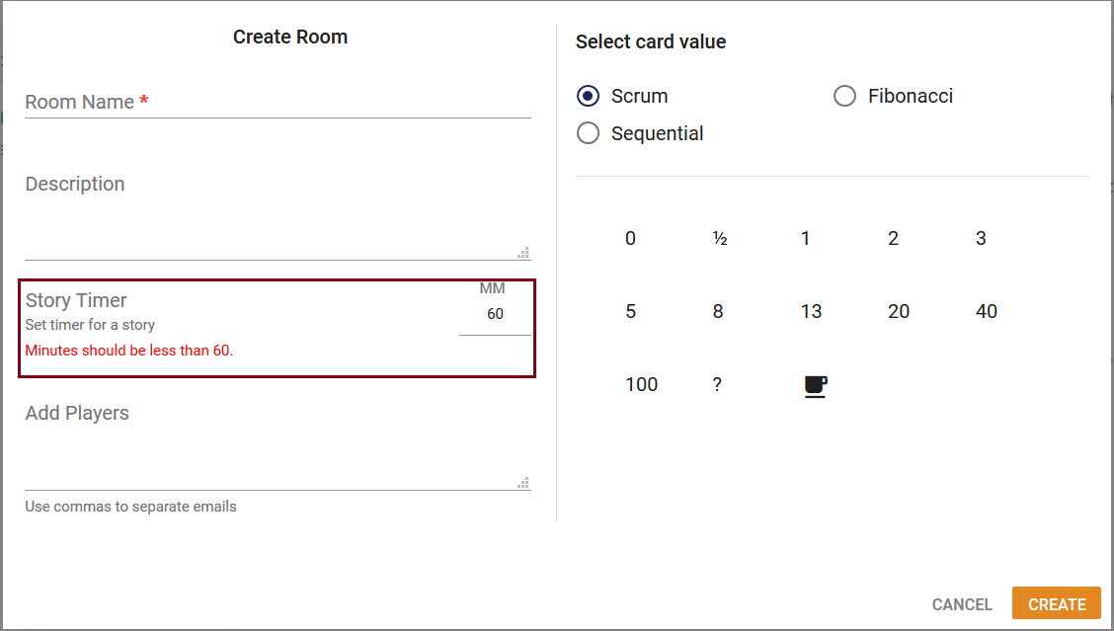1114x631 pixels.
Task: Select card value 100
Action: click(x=642, y=384)
